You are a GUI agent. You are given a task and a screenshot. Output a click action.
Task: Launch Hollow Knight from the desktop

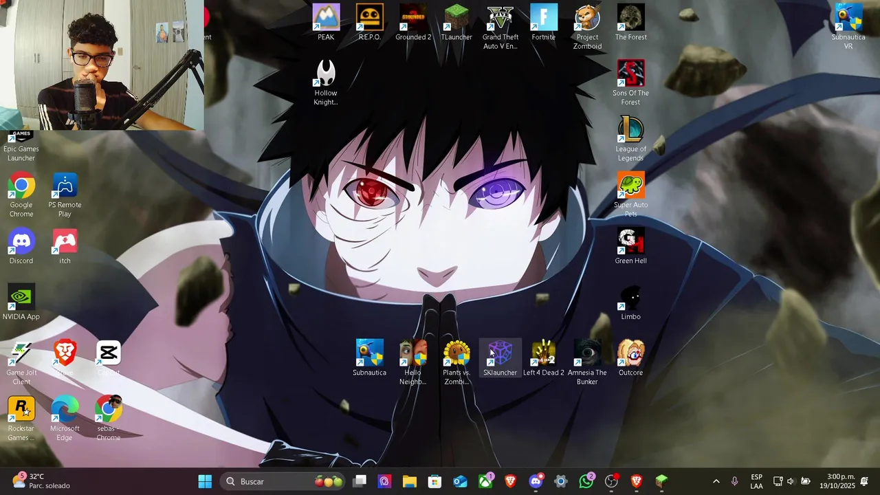(x=326, y=82)
